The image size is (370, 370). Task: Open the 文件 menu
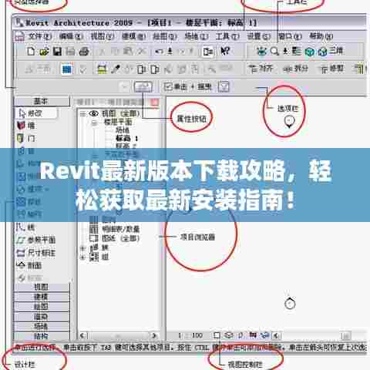click(39, 36)
